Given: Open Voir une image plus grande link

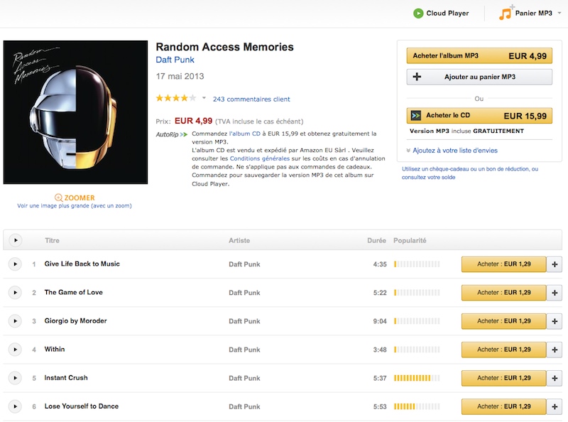Looking at the screenshot, I should pos(75,205).
